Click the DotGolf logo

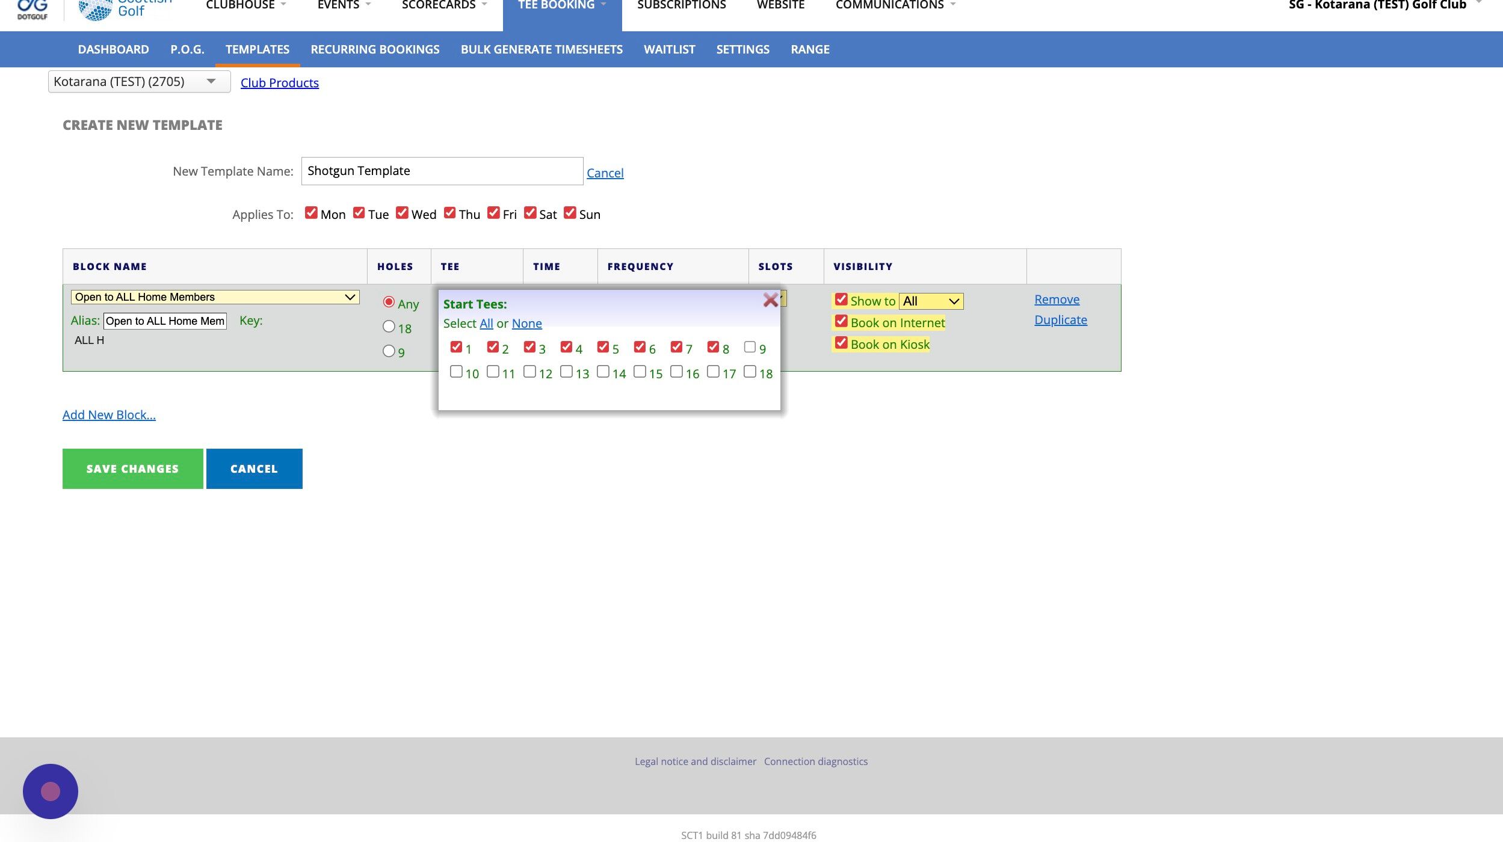32,10
